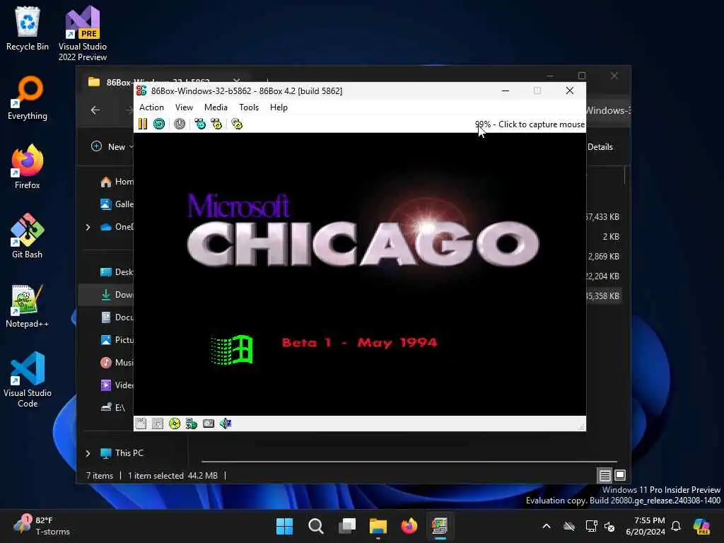This screenshot has width=724, height=543.
Task: Open Videos in Explorer sidebar
Action: (x=117, y=385)
